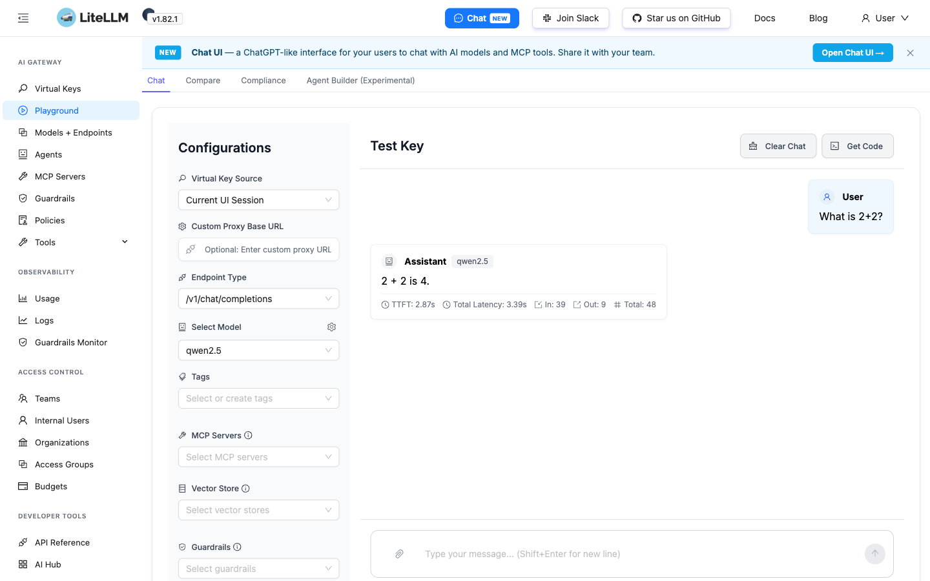Click the TTFT: 2.87s metric
Viewport: 930px width, 581px height.
408,305
